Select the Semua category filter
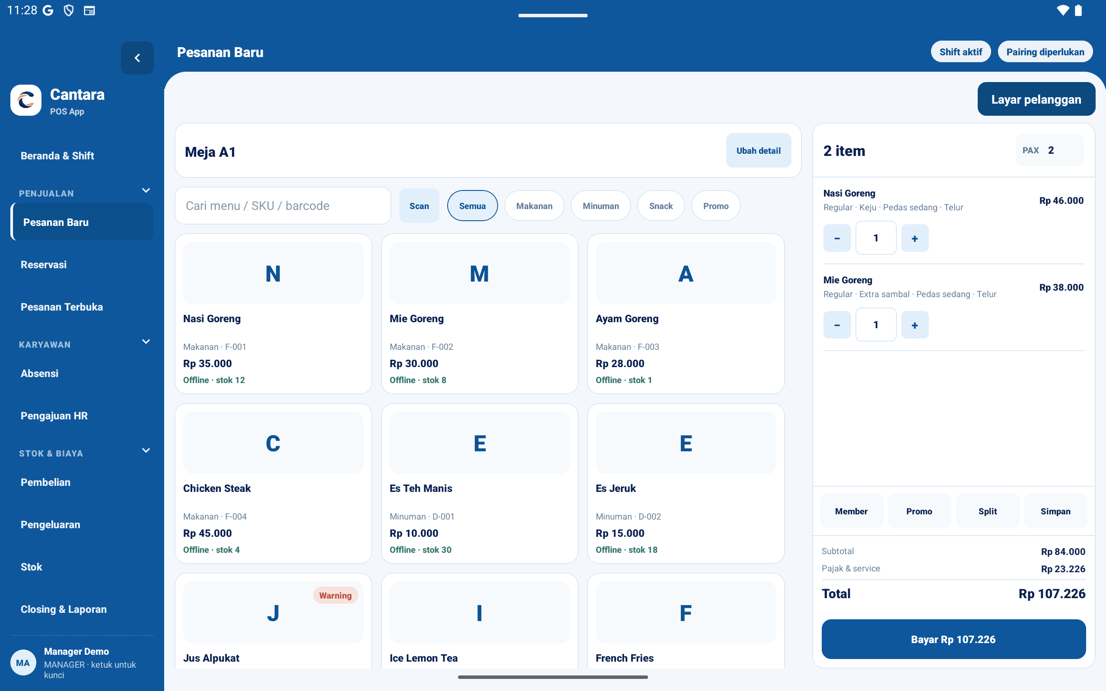The width and height of the screenshot is (1106, 691). click(472, 206)
